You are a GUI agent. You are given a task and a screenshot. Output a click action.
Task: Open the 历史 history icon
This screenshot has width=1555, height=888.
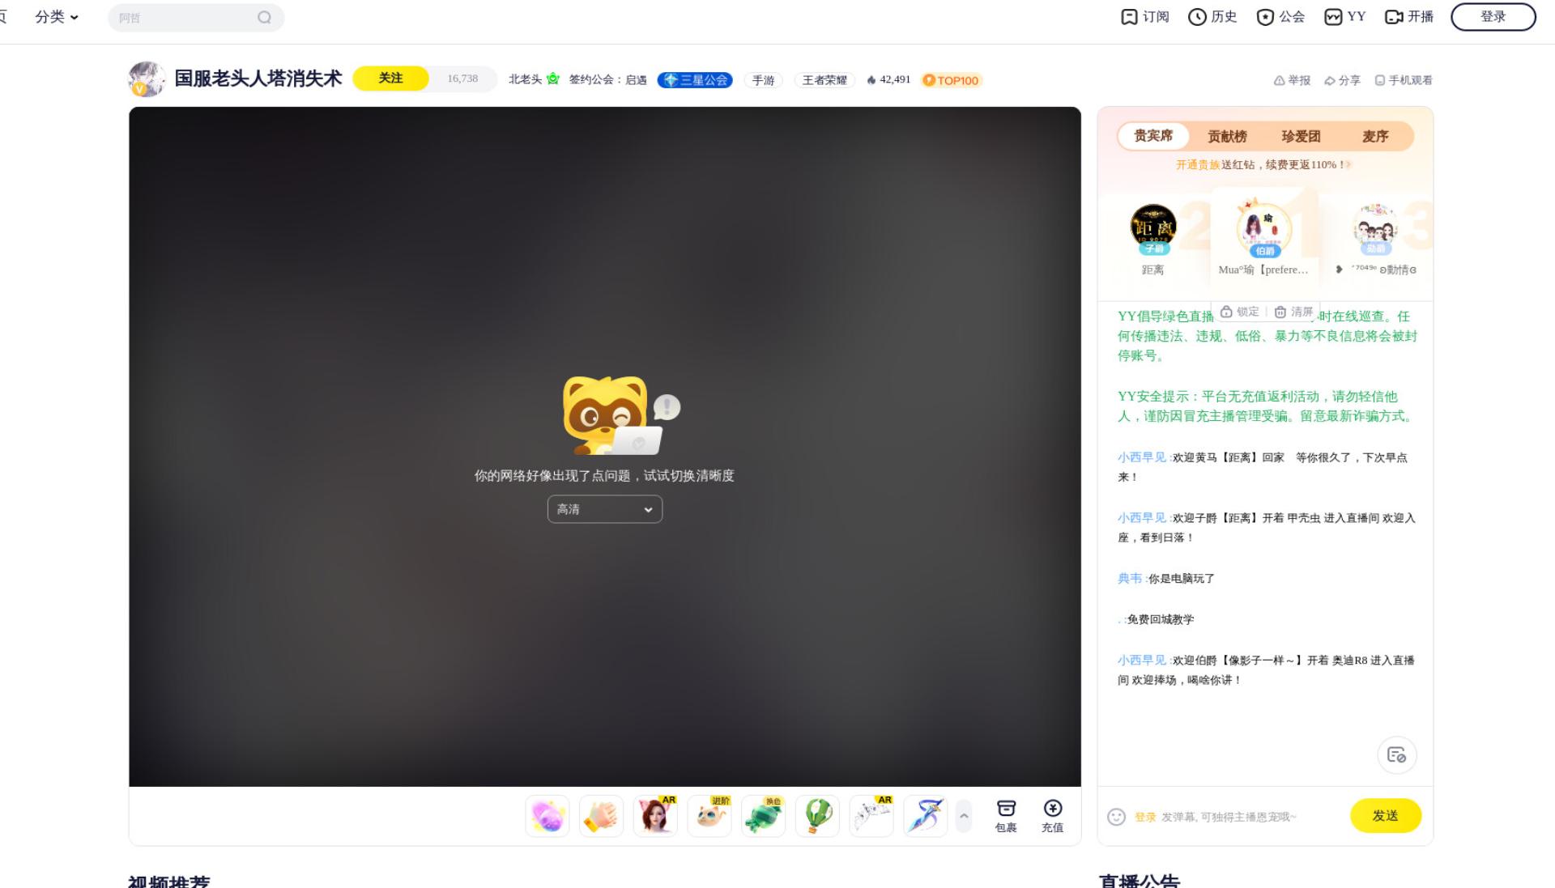tap(1212, 17)
